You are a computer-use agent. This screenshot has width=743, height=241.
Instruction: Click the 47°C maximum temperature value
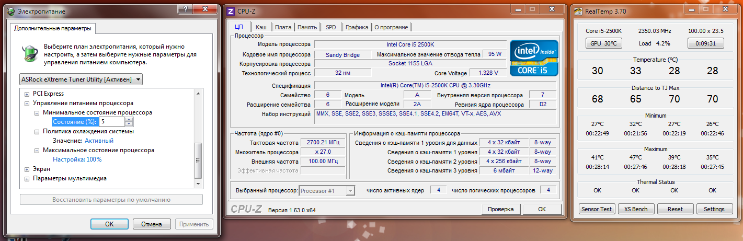(635, 157)
